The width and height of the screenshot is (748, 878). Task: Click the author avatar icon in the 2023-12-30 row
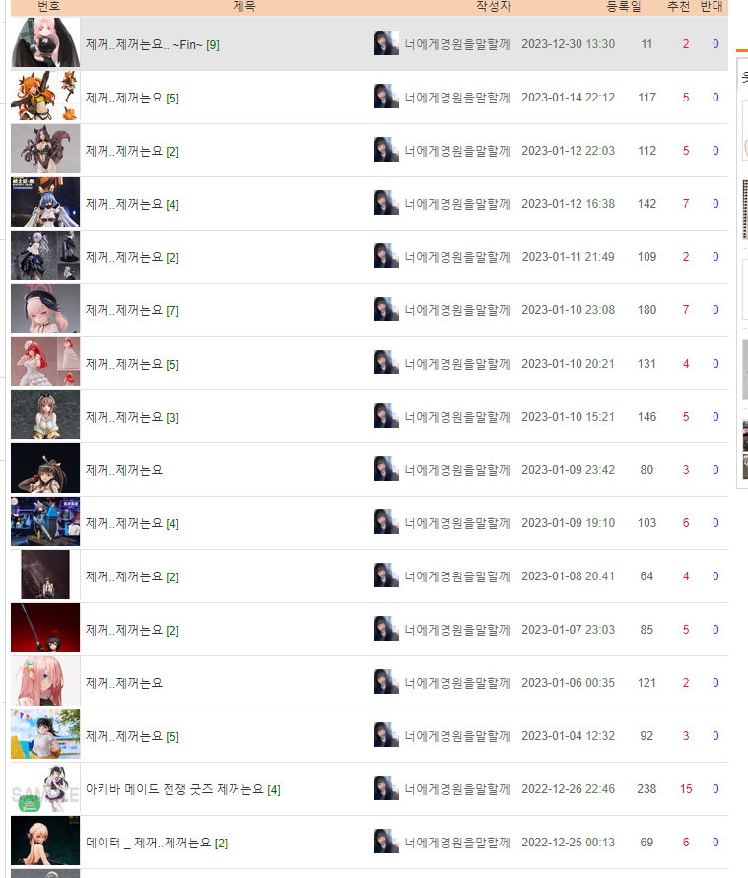386,43
